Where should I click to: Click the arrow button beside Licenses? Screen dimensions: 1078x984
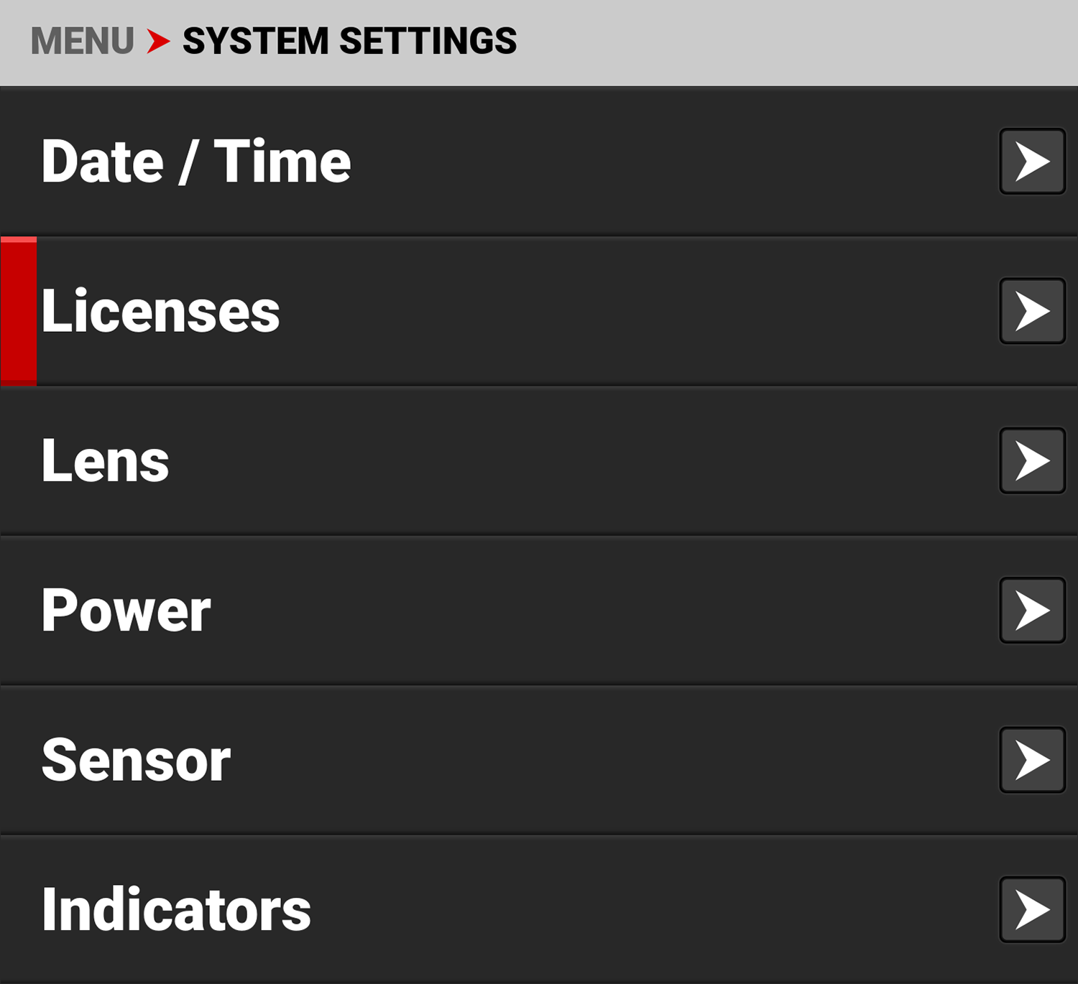(x=1032, y=311)
